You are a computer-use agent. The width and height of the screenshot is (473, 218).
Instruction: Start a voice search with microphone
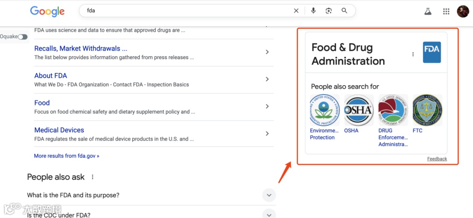tap(313, 11)
